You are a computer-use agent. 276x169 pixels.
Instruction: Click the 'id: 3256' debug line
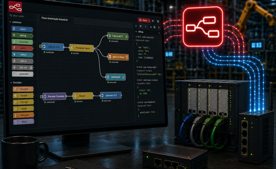143,93
